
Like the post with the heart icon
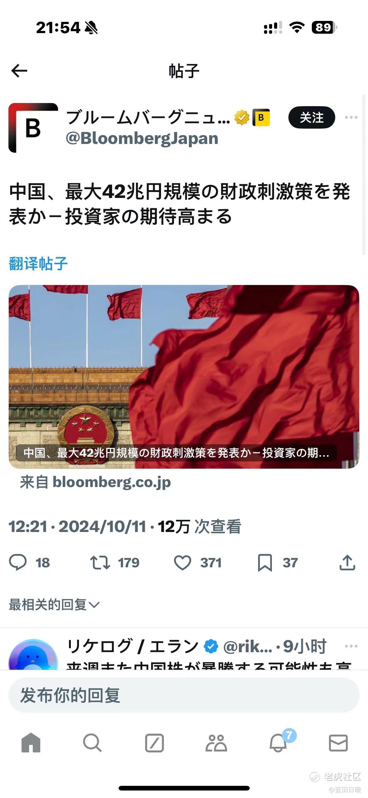[x=182, y=563]
